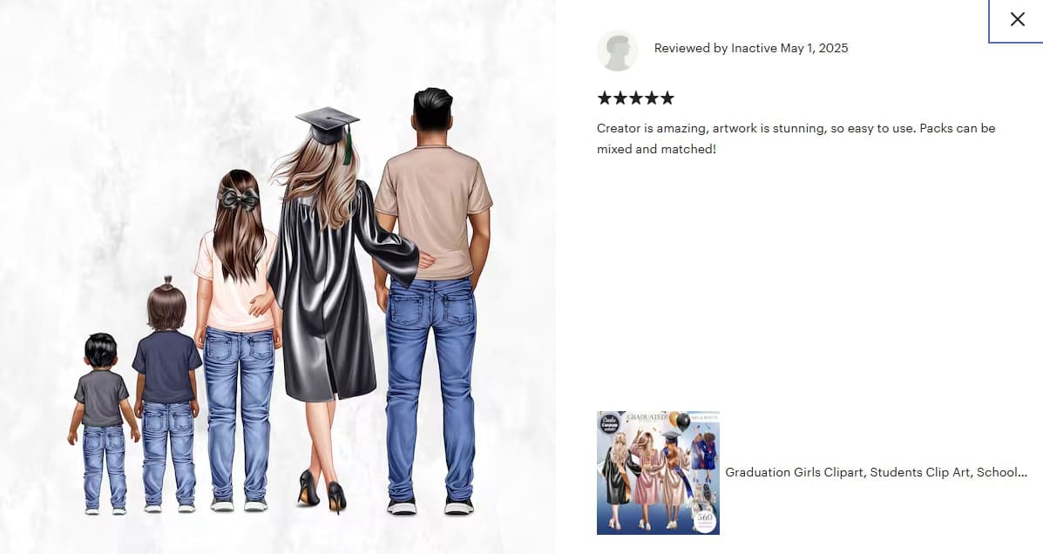Open the reviewer's profile avatar

(617, 51)
